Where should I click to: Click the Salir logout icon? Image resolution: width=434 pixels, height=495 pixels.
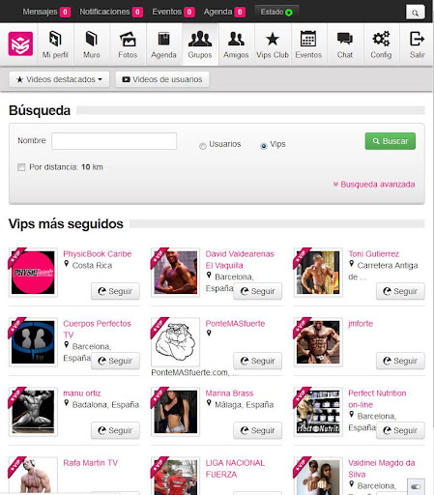click(417, 39)
